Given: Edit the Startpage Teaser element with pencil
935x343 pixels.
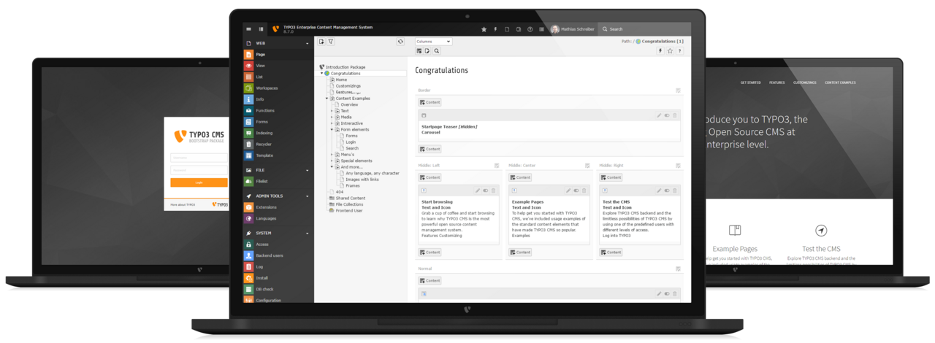Looking at the screenshot, I should pos(658,115).
